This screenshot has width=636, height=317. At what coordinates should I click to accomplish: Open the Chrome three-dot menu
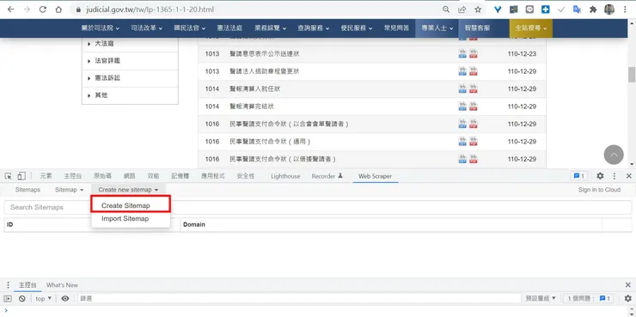(x=625, y=9)
